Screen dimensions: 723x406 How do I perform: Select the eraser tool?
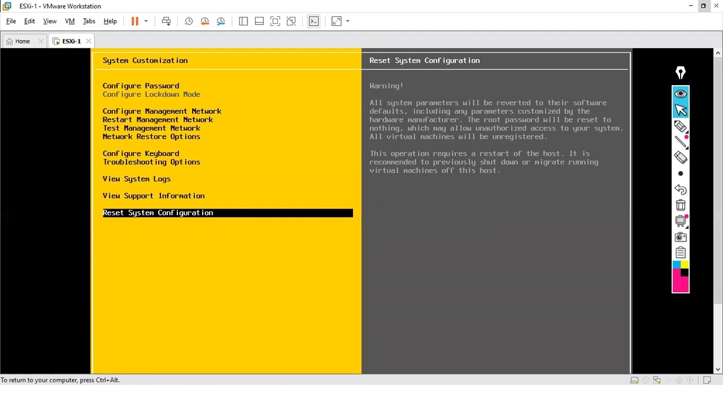tap(680, 158)
